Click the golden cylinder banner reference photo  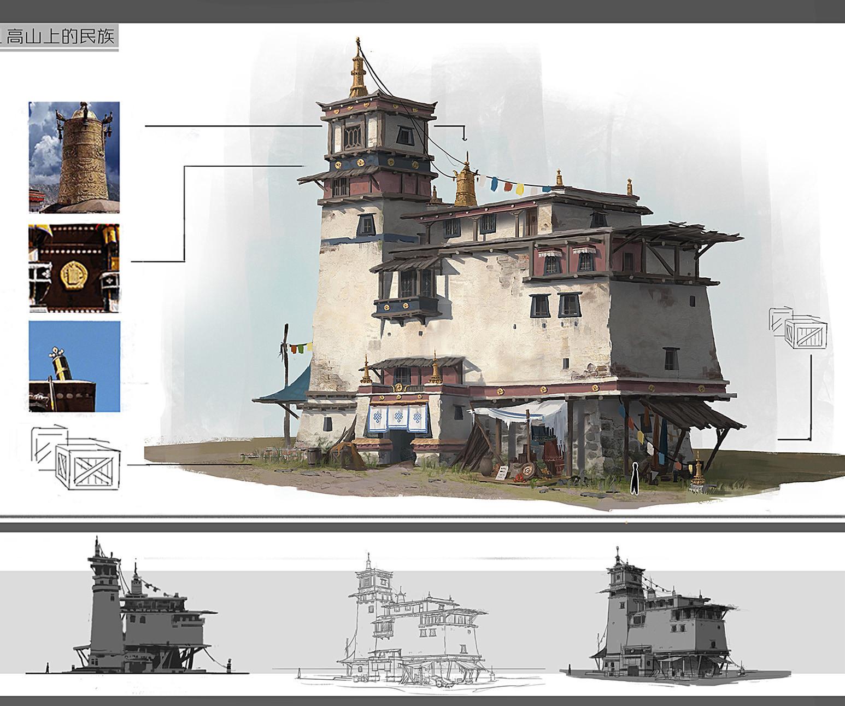(74, 157)
